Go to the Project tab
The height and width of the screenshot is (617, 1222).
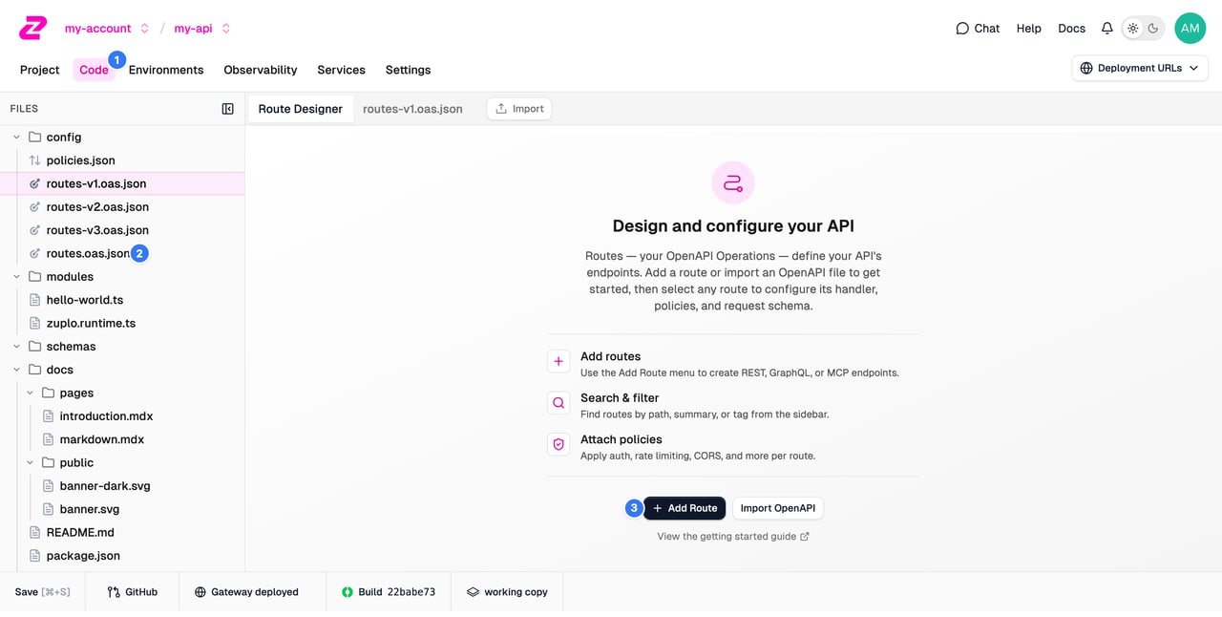pyautogui.click(x=40, y=70)
